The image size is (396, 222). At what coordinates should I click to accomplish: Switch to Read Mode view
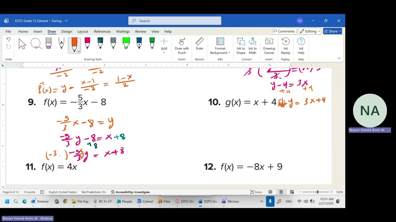pos(270,192)
